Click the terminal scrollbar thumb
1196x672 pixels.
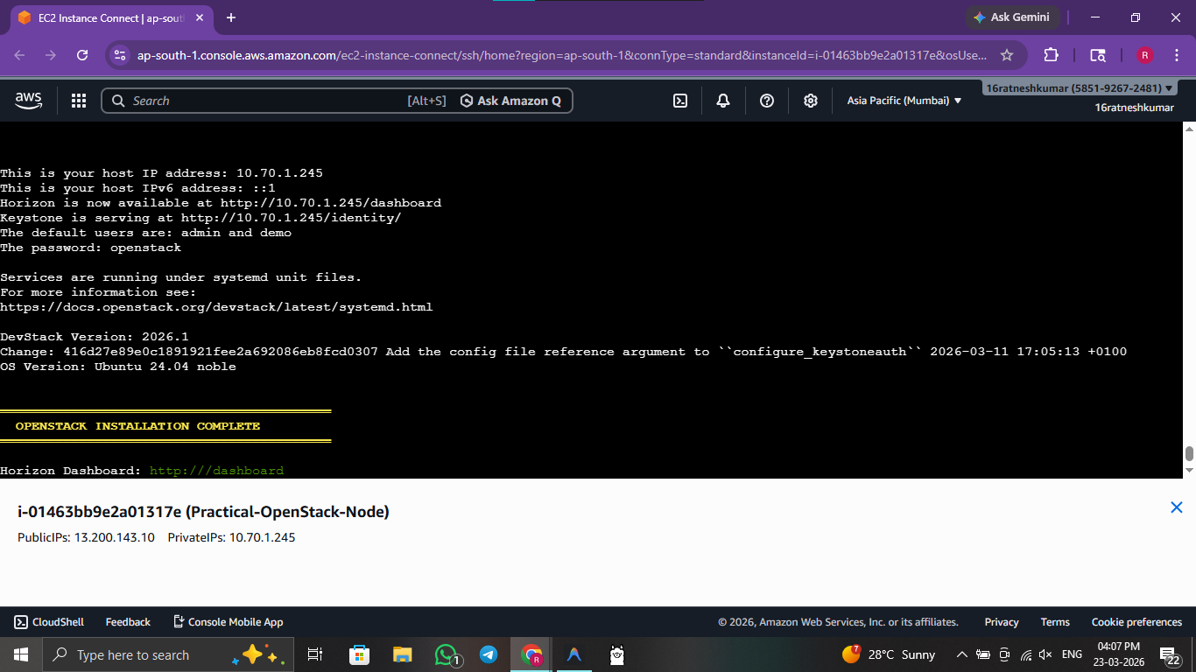[1189, 453]
